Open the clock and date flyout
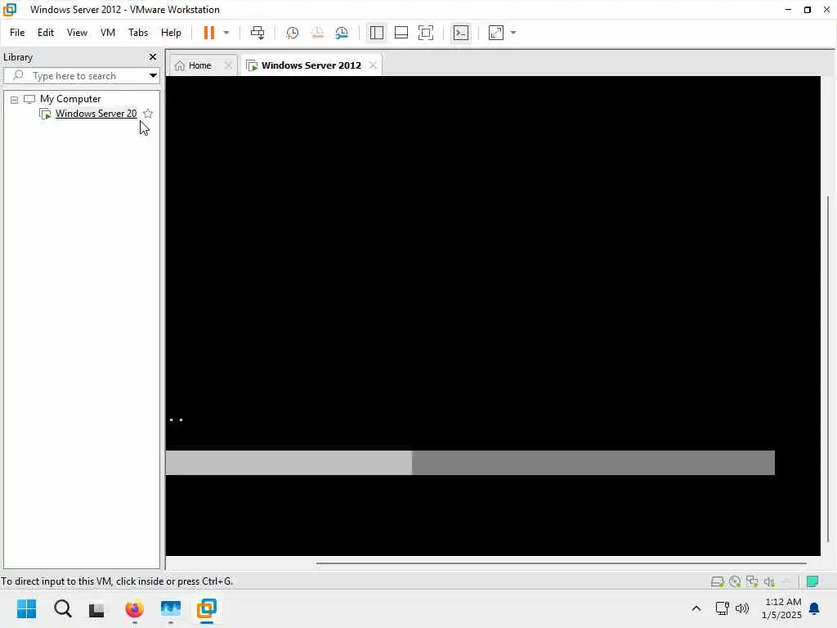Viewport: 837px width, 628px height. tap(782, 608)
